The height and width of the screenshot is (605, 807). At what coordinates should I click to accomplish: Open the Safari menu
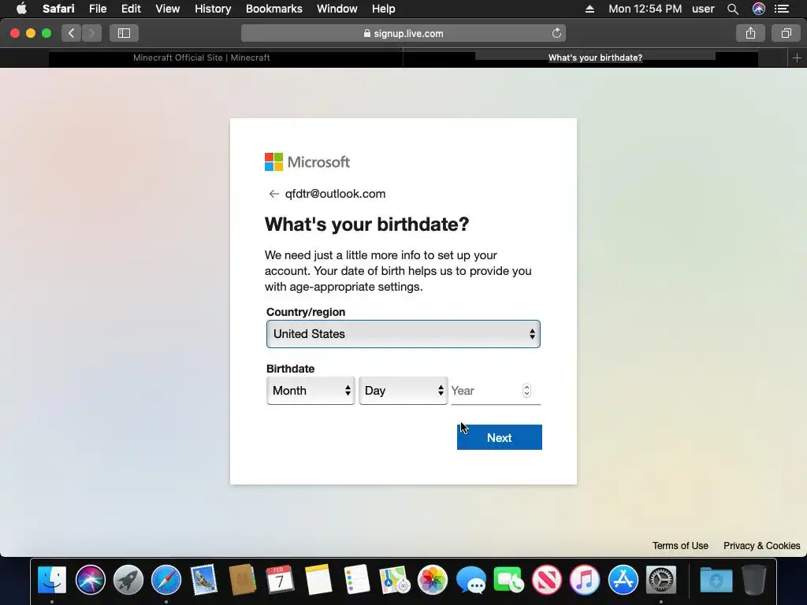point(58,9)
